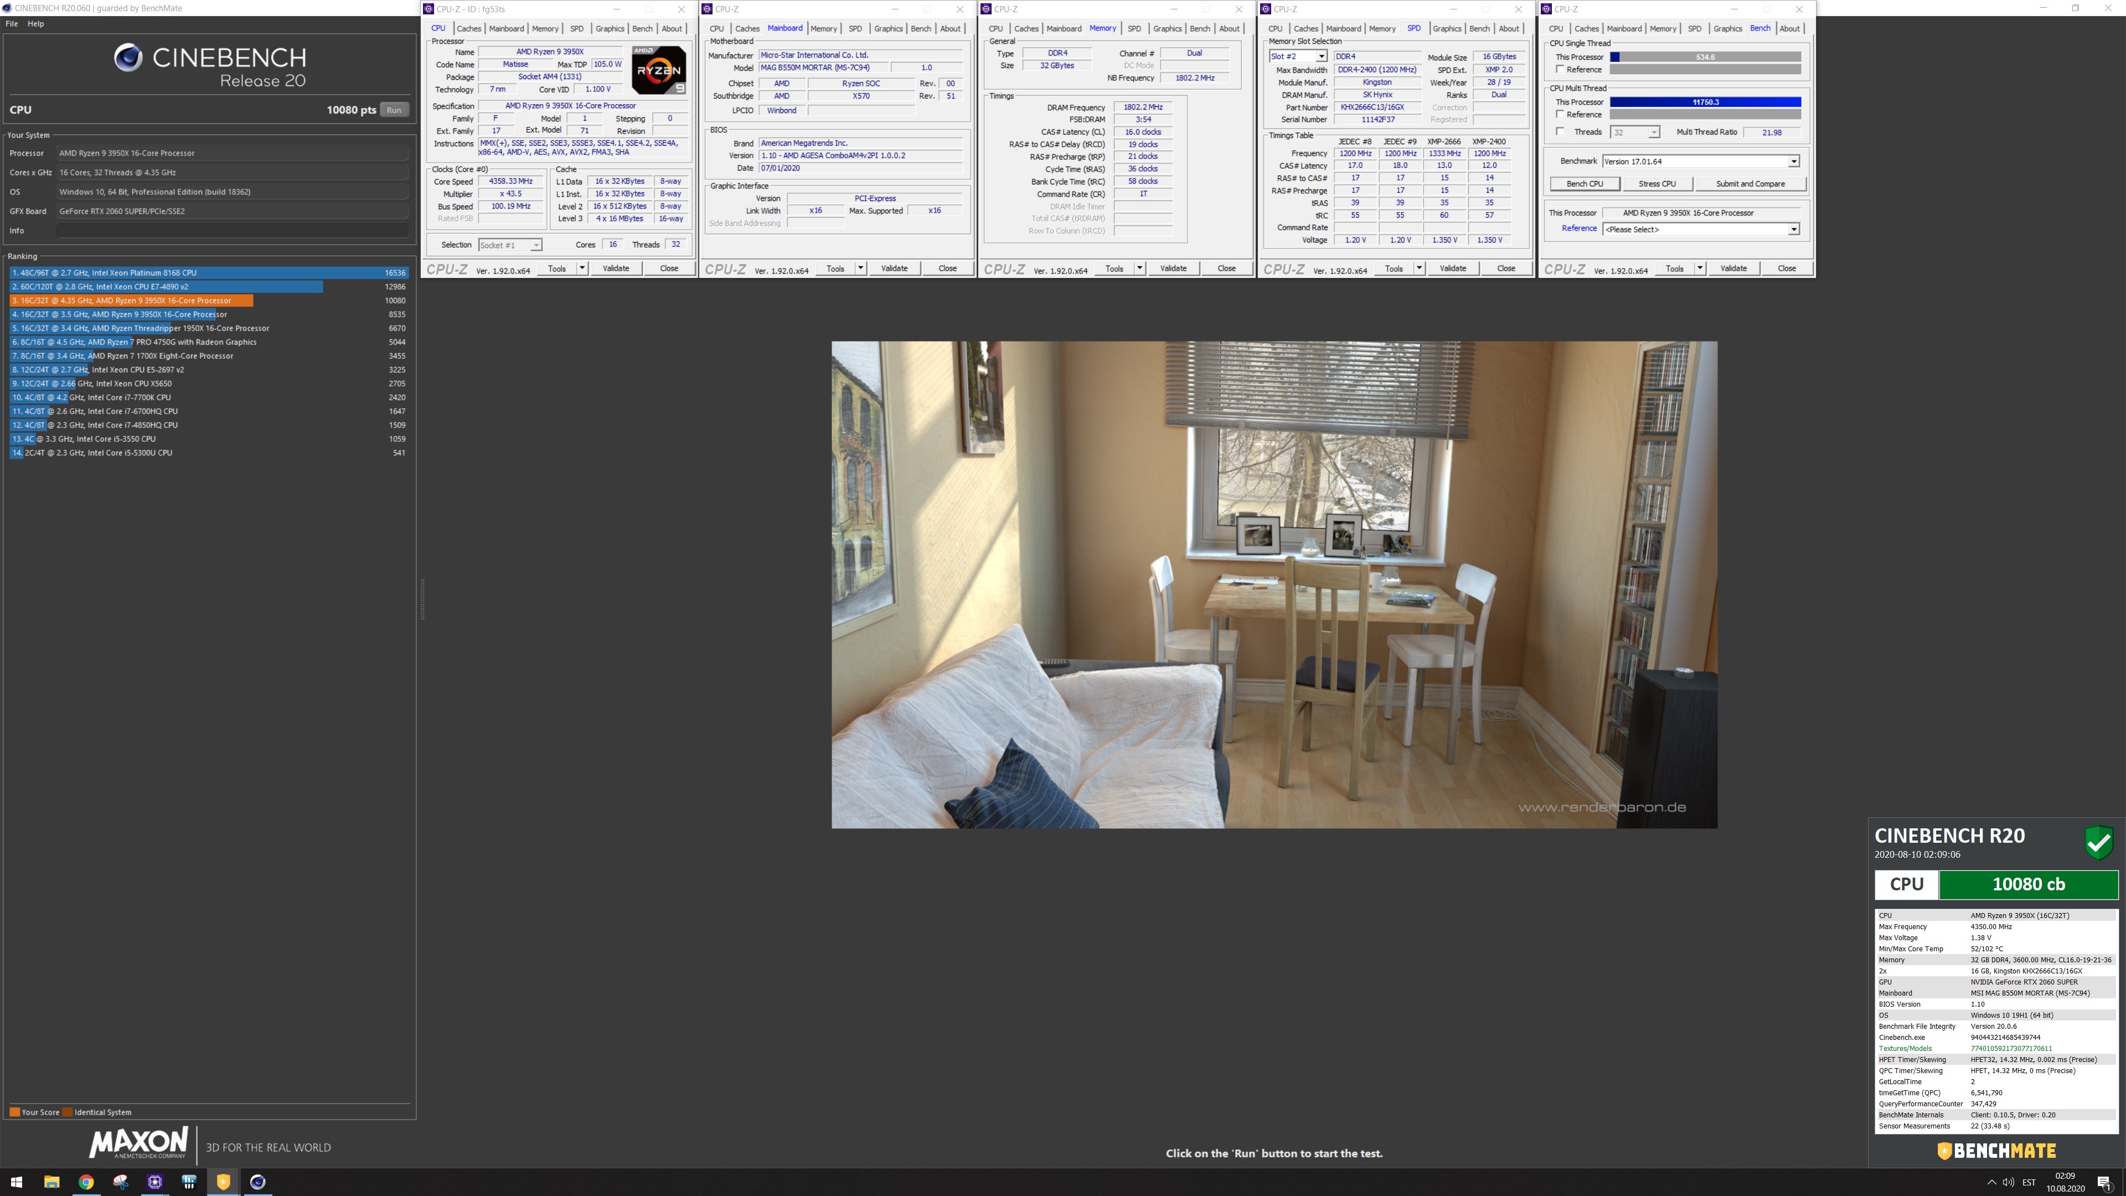Screen dimensions: 2126x1196
Task: Switch to CPU tab in SPD CPU-Z window
Action: click(1275, 28)
